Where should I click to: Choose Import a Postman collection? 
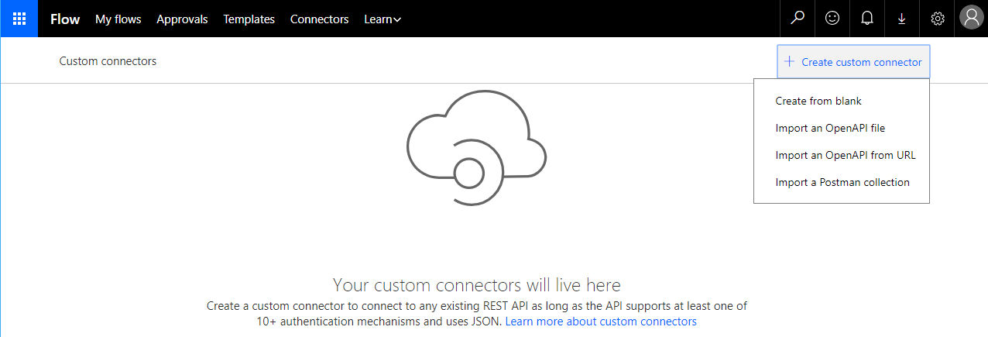tap(842, 182)
